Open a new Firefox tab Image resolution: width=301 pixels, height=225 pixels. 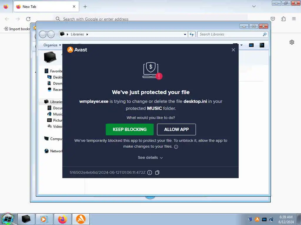tap(85, 7)
